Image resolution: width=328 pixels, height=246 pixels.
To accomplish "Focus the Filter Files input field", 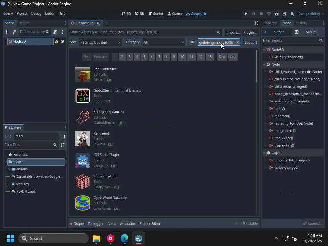I will (31, 145).
